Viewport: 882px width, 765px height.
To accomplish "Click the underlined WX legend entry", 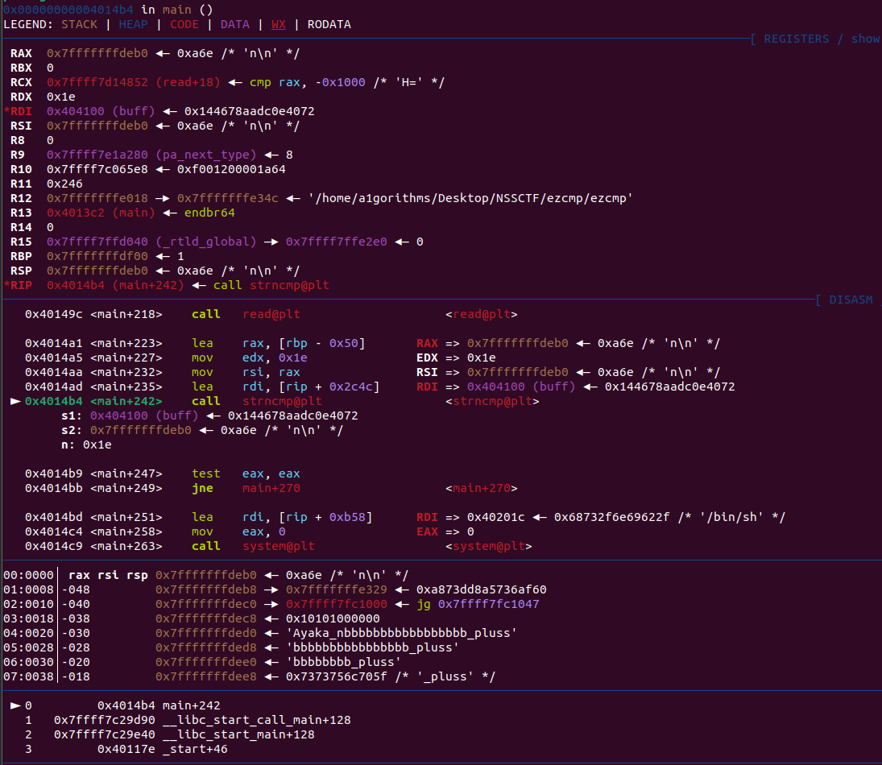I will [x=278, y=24].
